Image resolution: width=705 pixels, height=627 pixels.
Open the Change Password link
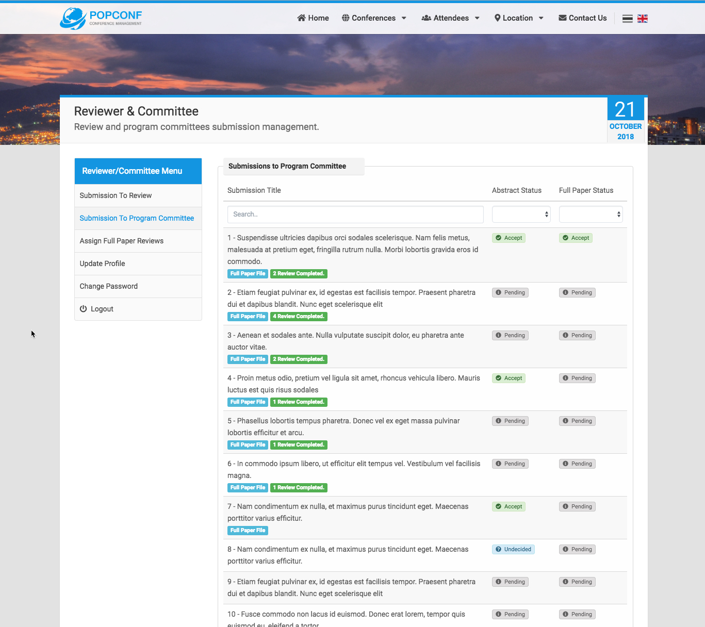(x=108, y=286)
